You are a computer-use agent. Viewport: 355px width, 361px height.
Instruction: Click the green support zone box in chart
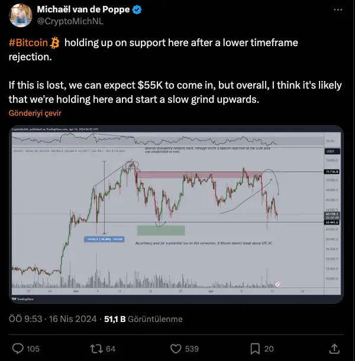coord(161,230)
